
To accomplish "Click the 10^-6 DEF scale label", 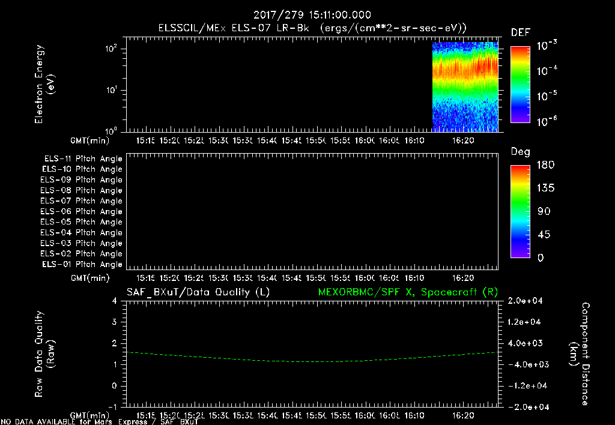I will point(547,121).
